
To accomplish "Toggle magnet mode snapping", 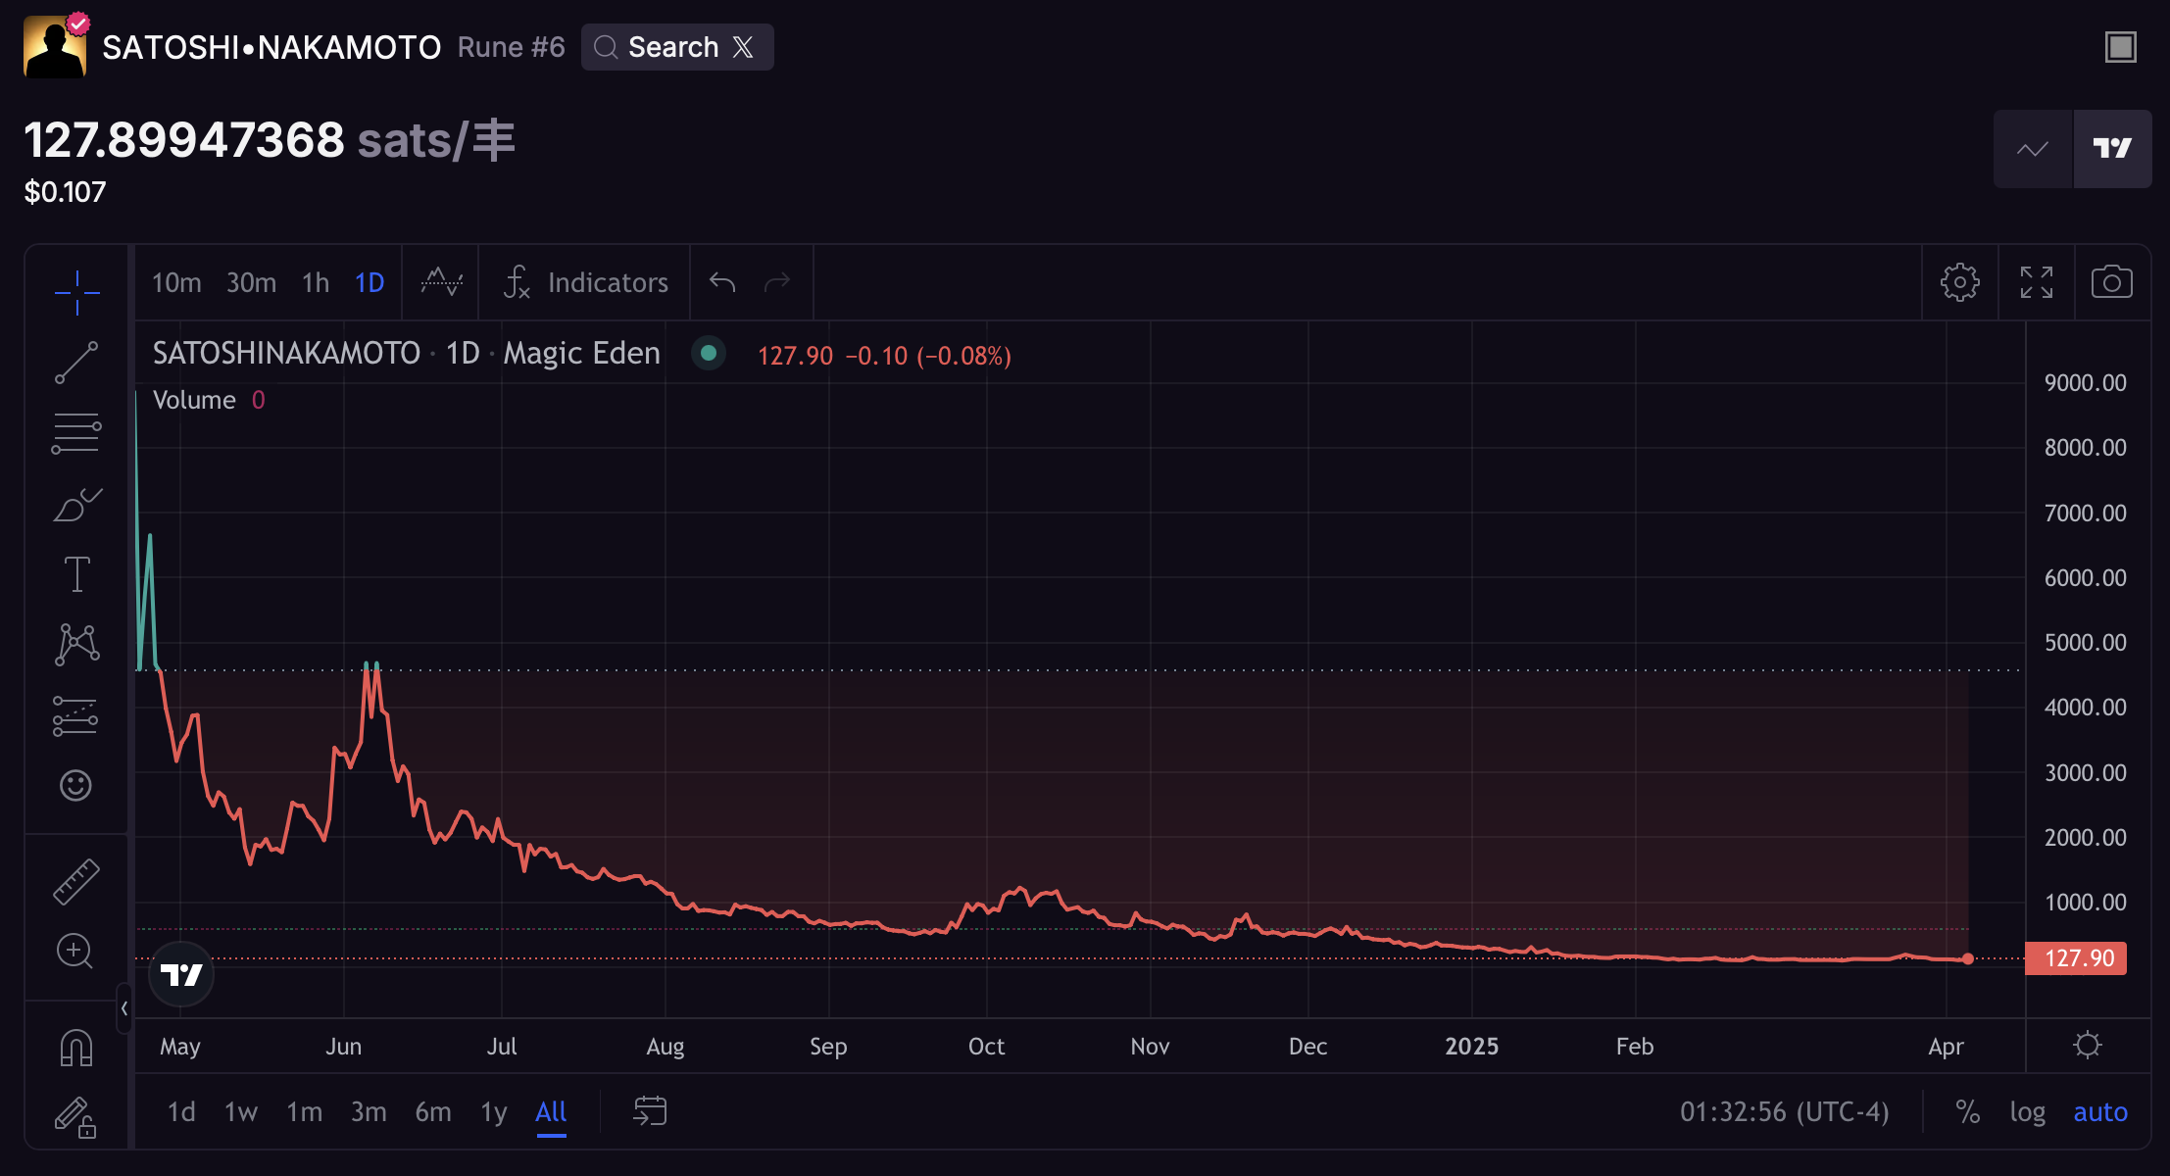I will 76,1047.
